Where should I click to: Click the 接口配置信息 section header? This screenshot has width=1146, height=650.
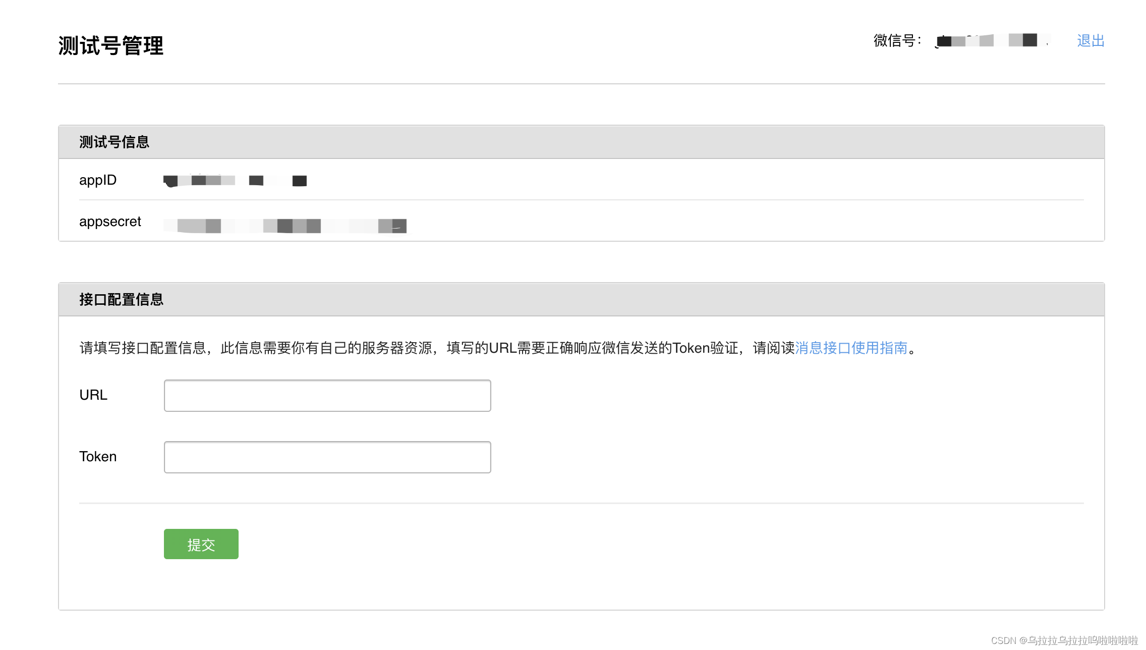coord(121,299)
